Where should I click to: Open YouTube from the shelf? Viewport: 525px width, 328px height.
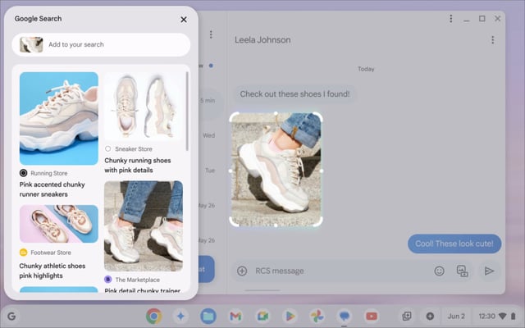(x=372, y=316)
